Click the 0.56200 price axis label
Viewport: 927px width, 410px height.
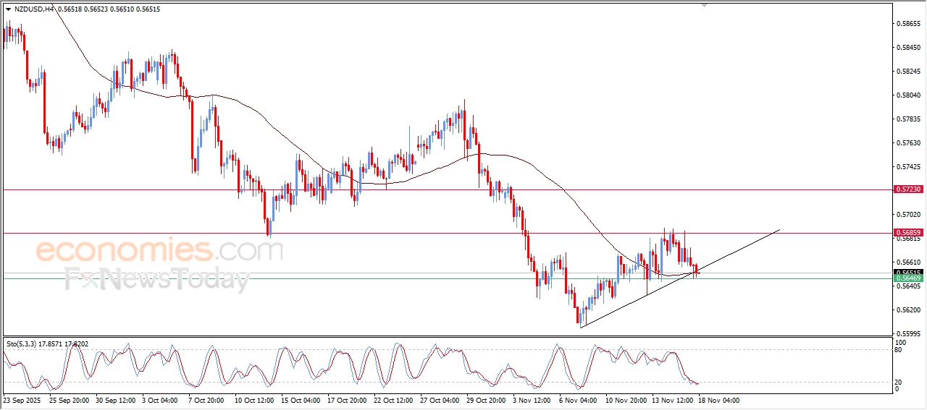(909, 310)
